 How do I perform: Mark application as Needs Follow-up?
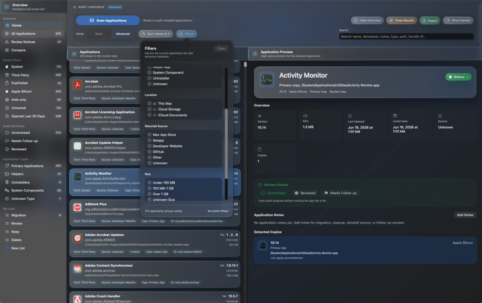point(340,193)
